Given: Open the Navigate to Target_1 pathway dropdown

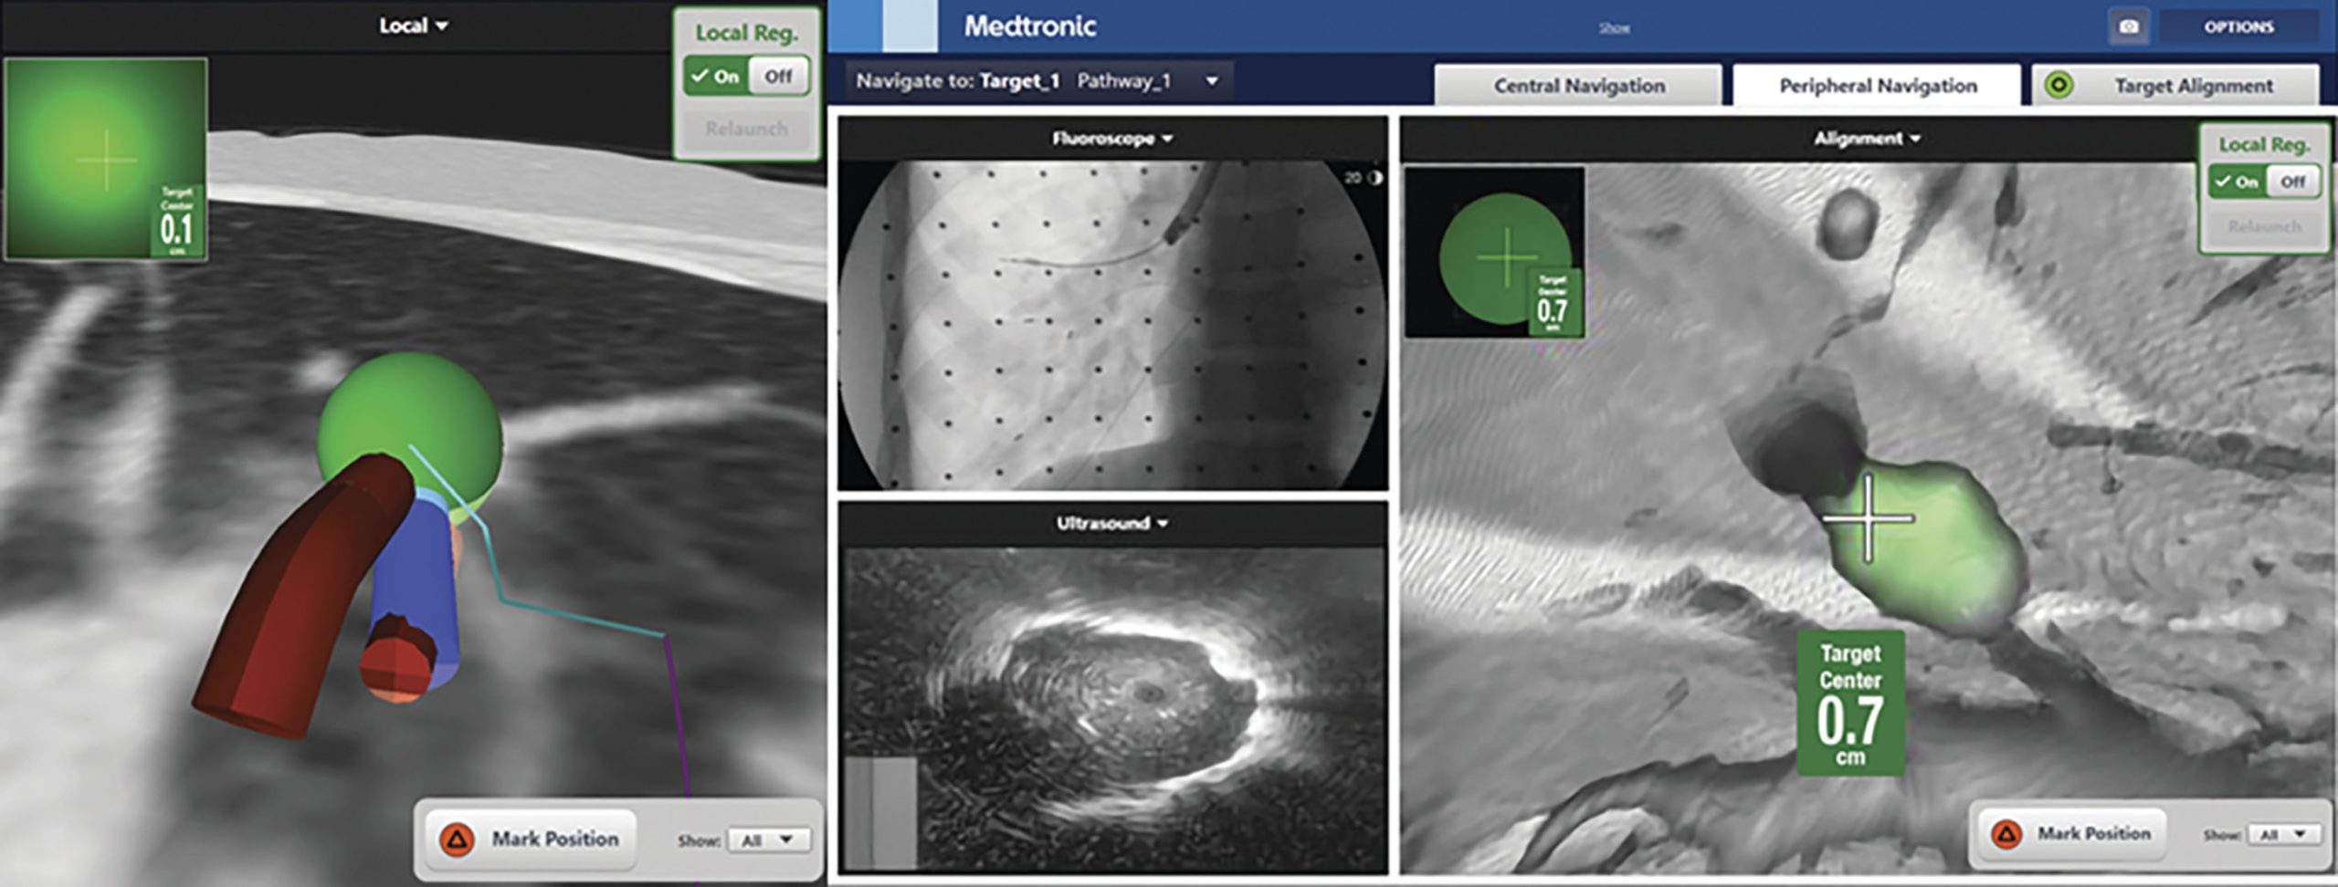Looking at the screenshot, I should tap(1212, 81).
